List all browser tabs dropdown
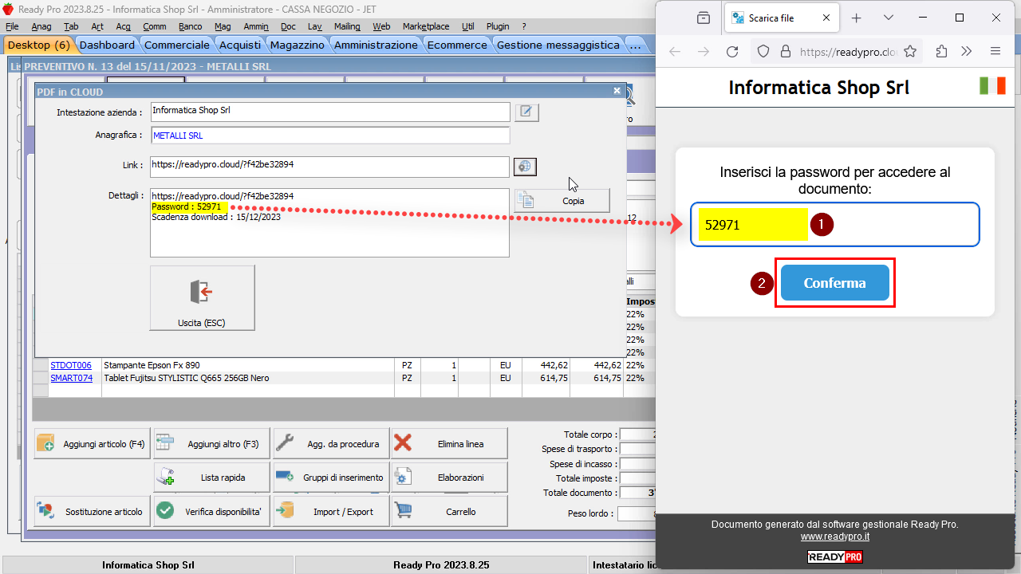The height and width of the screenshot is (574, 1021). pyautogui.click(x=889, y=18)
